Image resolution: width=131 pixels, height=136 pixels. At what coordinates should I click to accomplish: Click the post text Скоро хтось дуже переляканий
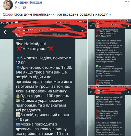57,14
